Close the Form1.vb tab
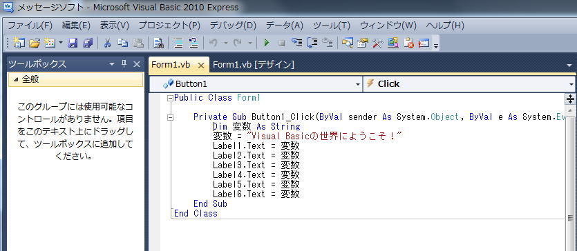577x251 pixels. [x=201, y=66]
